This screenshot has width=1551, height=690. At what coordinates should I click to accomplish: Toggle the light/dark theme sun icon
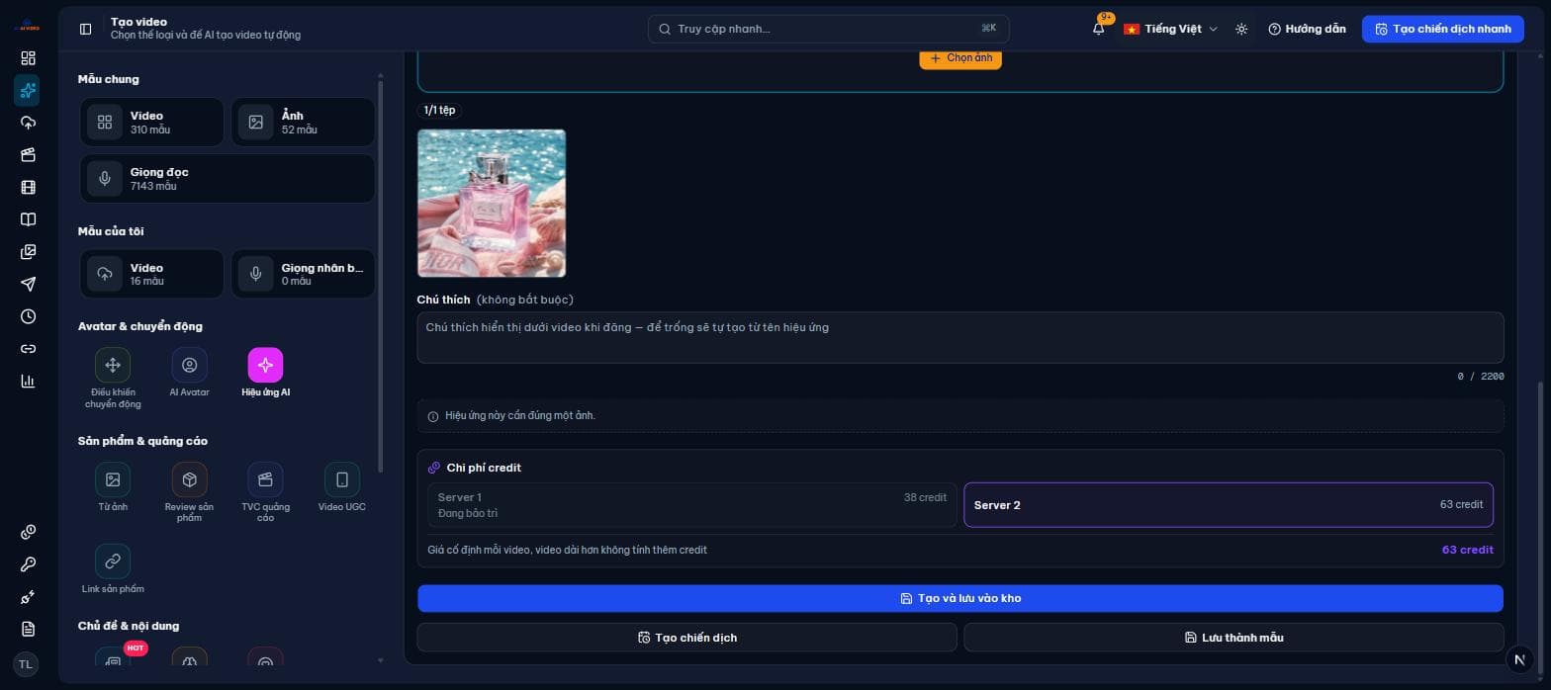[1241, 29]
